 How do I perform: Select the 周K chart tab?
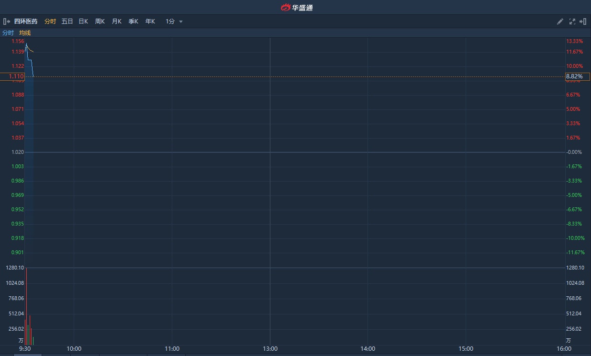[x=100, y=22]
